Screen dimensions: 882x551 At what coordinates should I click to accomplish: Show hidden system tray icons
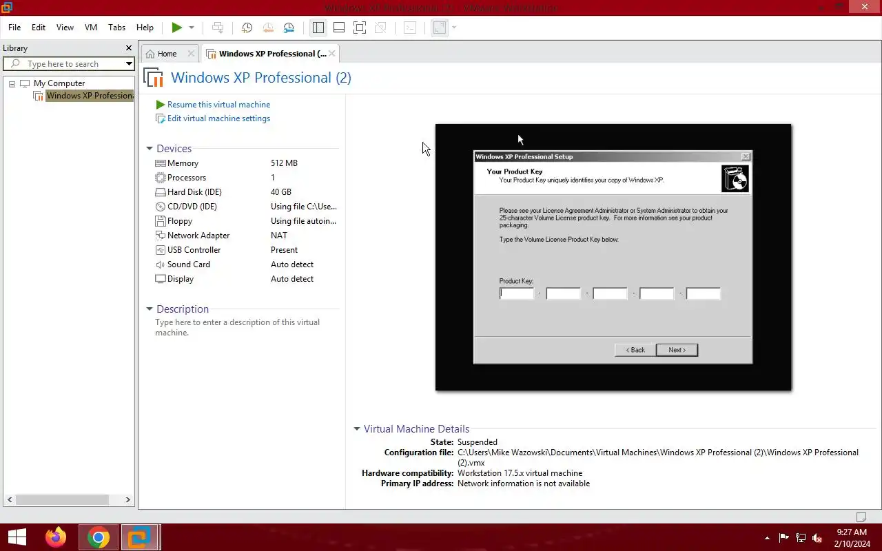(x=767, y=538)
